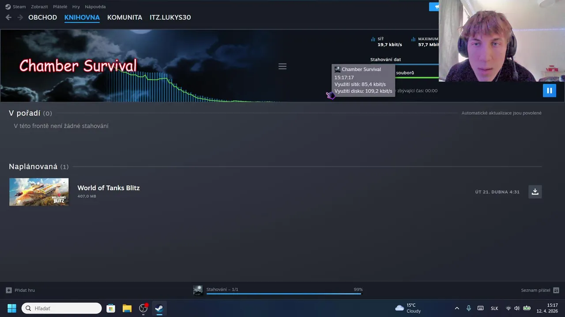Image resolution: width=565 pixels, height=317 pixels.
Task: Click the battery status tray icon
Action: (527, 308)
